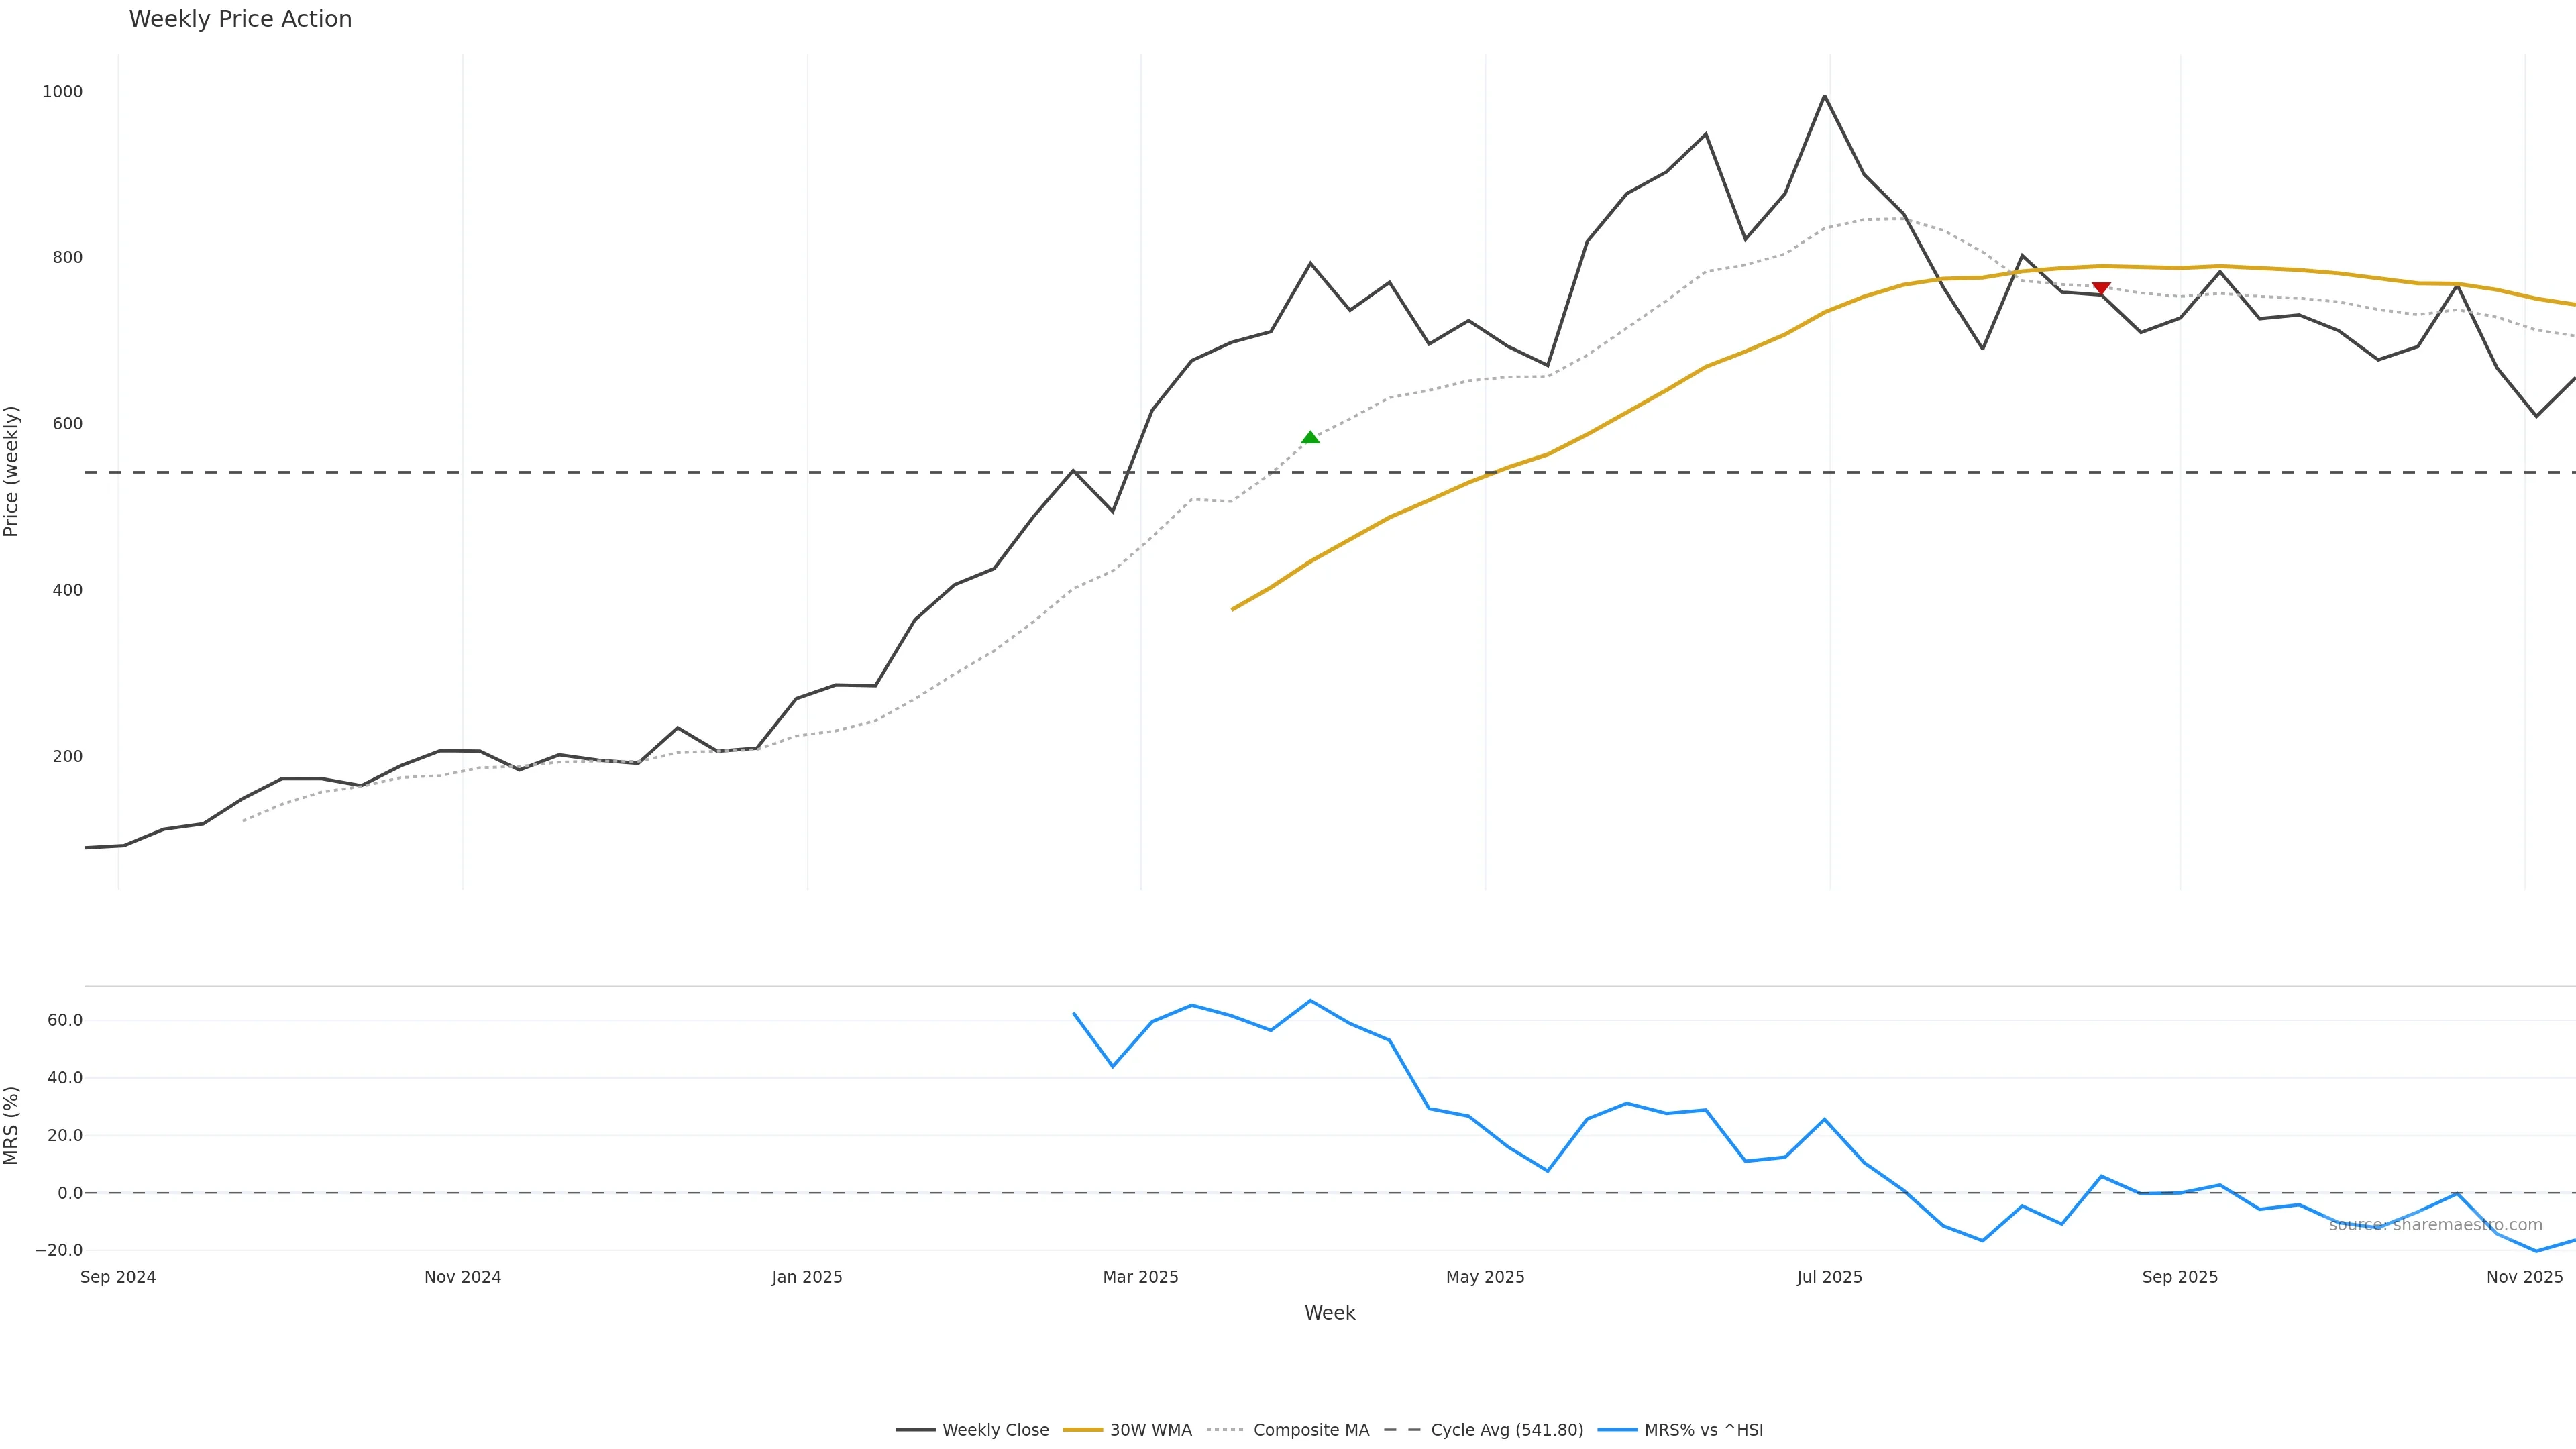Click the MRS (%) y-axis title
Viewport: 2576px width, 1449px height.
[12, 1125]
